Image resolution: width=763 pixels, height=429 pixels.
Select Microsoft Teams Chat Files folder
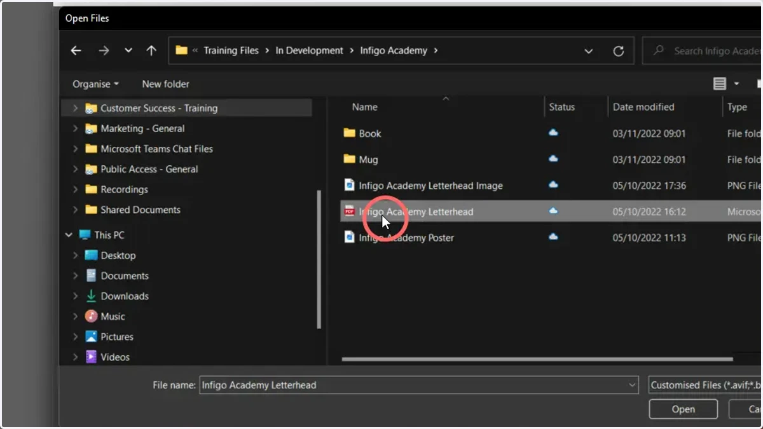click(156, 149)
